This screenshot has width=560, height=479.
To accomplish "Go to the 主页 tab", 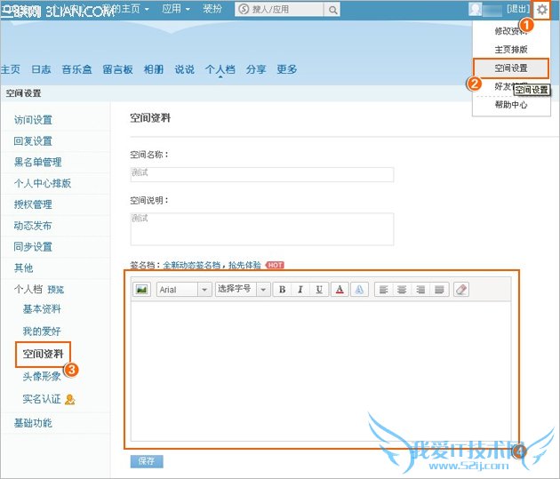I will pos(11,69).
